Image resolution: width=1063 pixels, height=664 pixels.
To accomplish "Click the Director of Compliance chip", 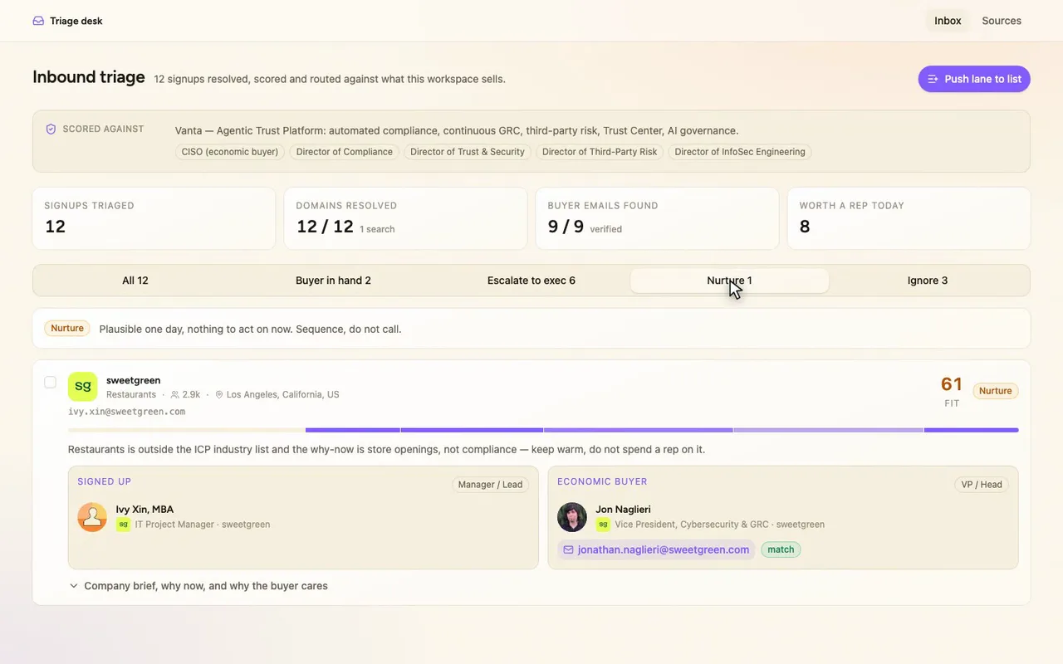I will pyautogui.click(x=345, y=152).
